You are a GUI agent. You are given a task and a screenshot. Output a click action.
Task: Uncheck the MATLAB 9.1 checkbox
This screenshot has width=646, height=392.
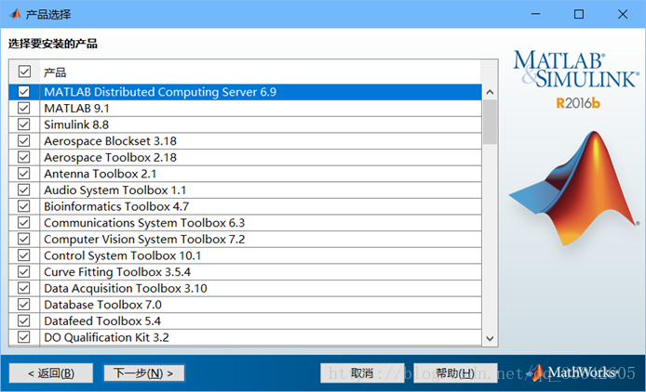tap(24, 108)
